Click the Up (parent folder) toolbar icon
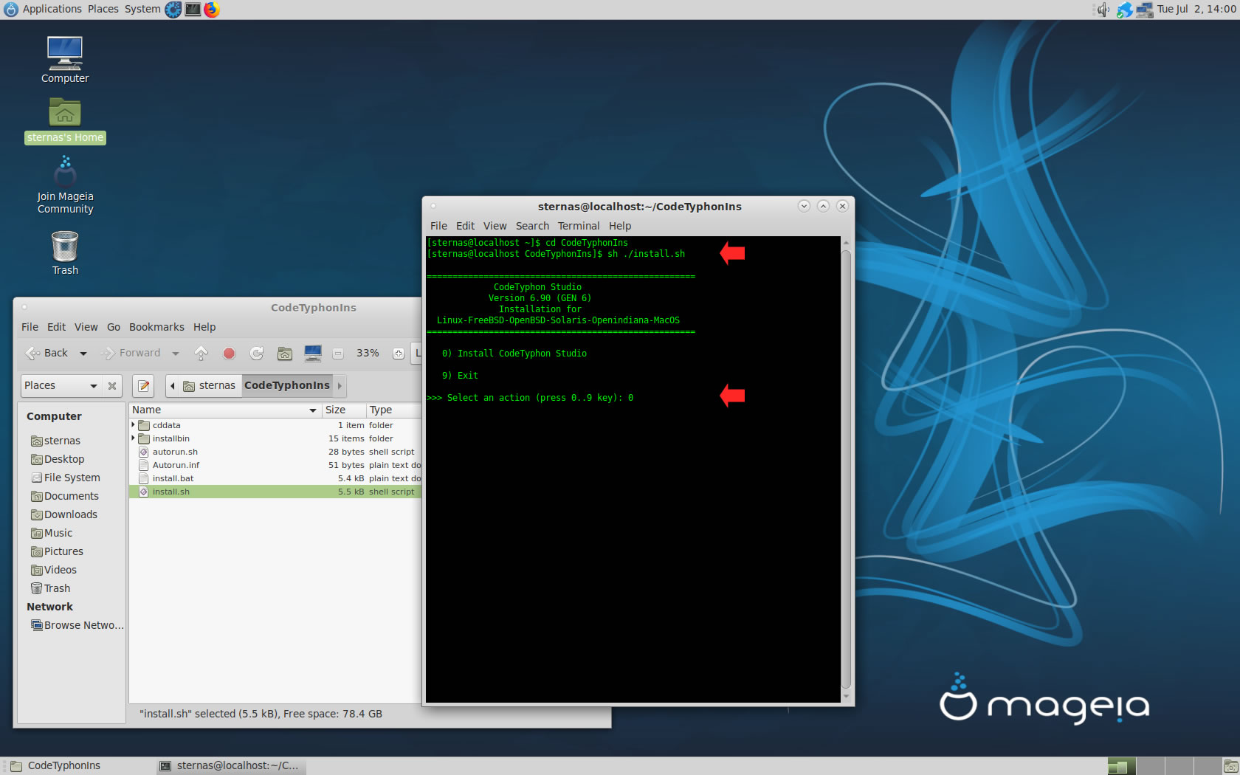 [x=201, y=354]
